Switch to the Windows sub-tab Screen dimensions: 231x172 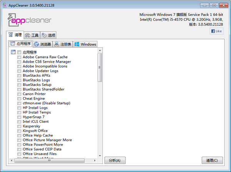point(85,44)
